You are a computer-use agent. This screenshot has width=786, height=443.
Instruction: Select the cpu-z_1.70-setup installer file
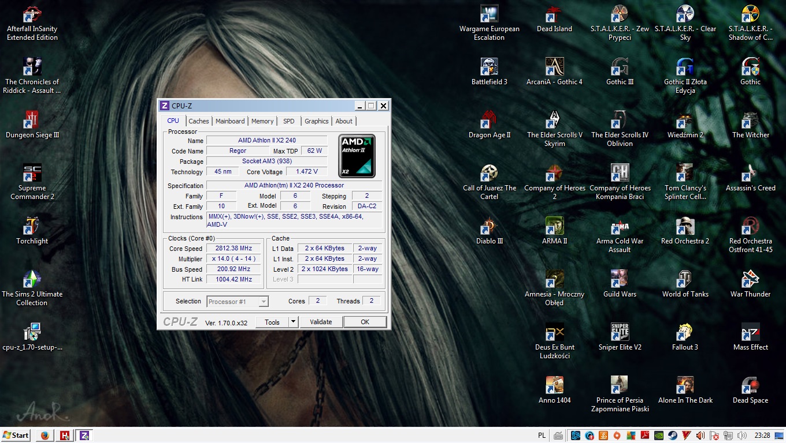coord(32,337)
